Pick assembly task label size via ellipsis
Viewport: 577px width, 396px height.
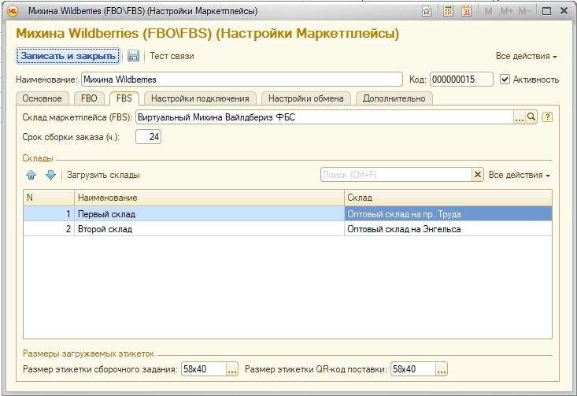(232, 368)
